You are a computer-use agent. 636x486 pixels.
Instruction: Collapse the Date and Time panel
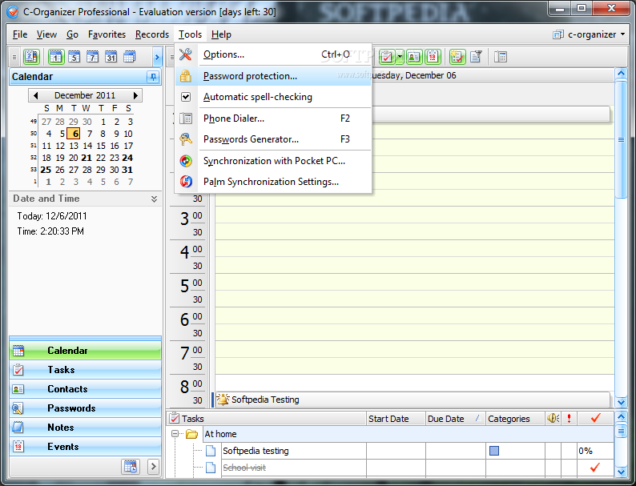[x=154, y=199]
